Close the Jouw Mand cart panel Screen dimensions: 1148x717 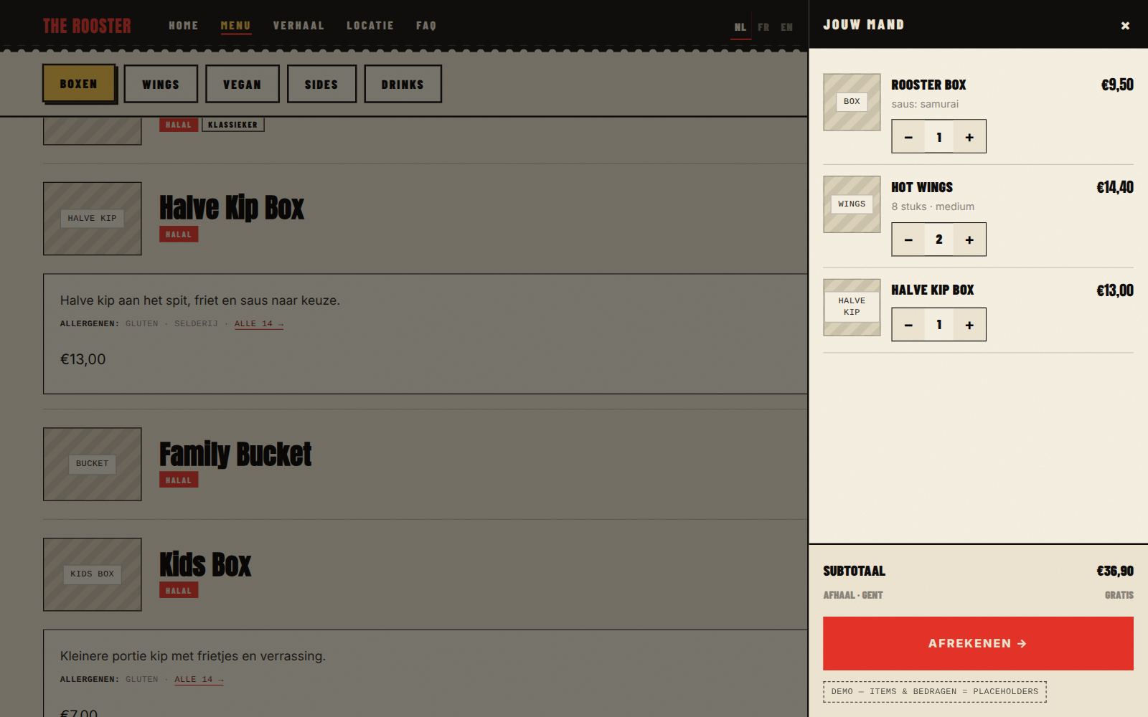[x=1125, y=25]
